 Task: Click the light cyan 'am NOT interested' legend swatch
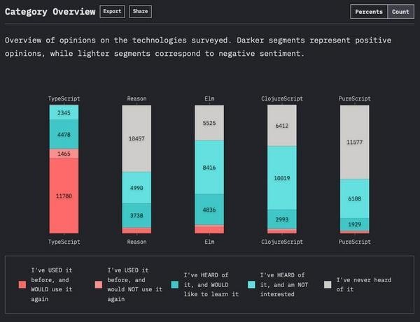251,284
